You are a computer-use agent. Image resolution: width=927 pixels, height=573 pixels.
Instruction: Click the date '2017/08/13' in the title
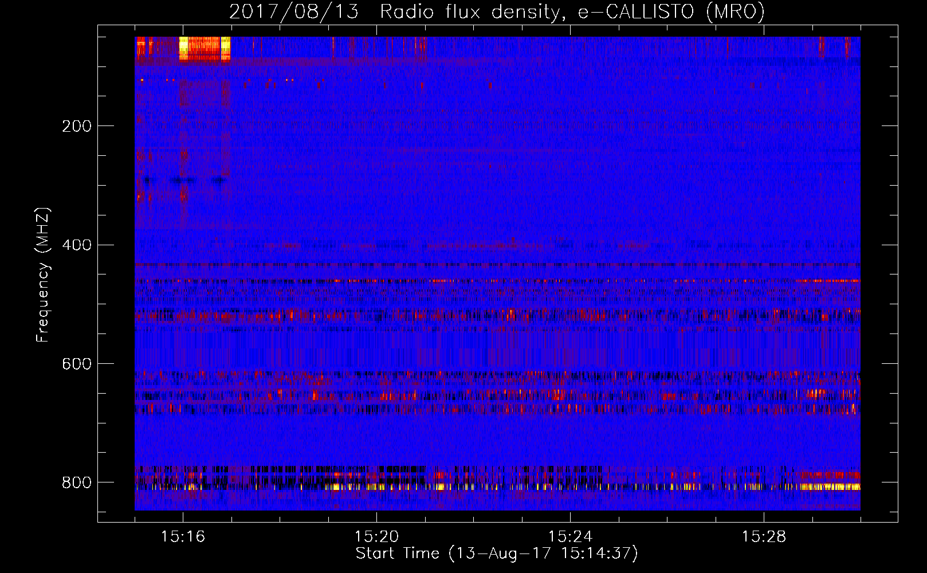(294, 11)
